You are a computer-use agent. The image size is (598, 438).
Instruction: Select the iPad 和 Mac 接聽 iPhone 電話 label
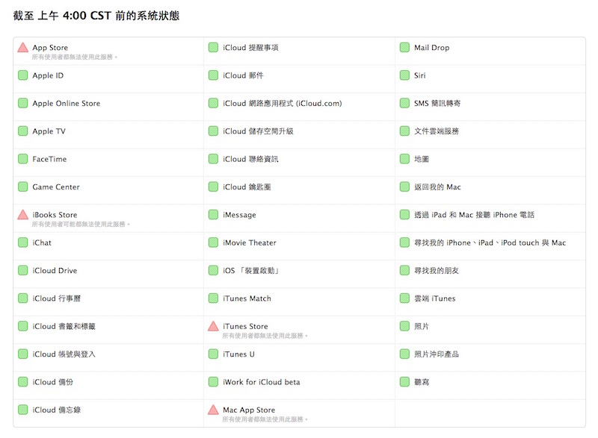pyautogui.click(x=475, y=215)
